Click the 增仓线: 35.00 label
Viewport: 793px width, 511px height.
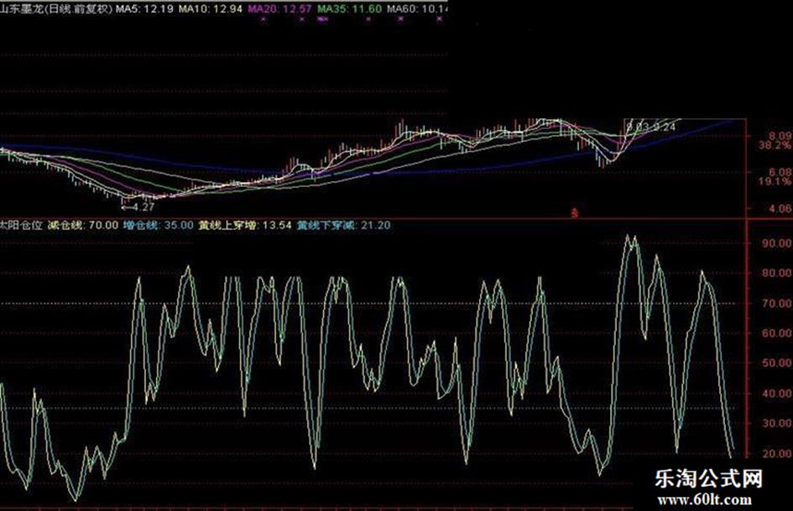[x=158, y=225]
